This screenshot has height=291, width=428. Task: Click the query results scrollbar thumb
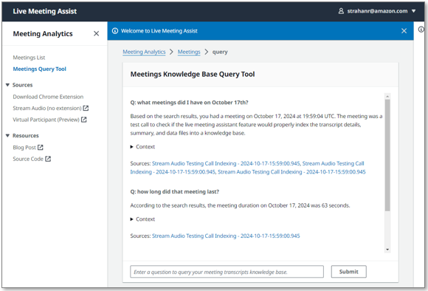tap(387, 155)
